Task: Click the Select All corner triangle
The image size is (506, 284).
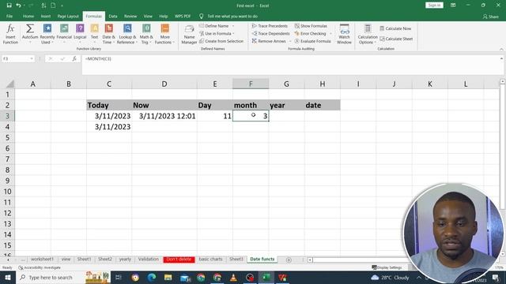Action: pos(9,84)
